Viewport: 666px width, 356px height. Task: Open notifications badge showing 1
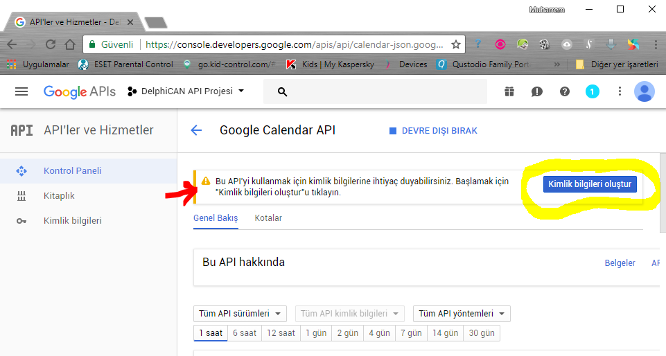coord(592,91)
